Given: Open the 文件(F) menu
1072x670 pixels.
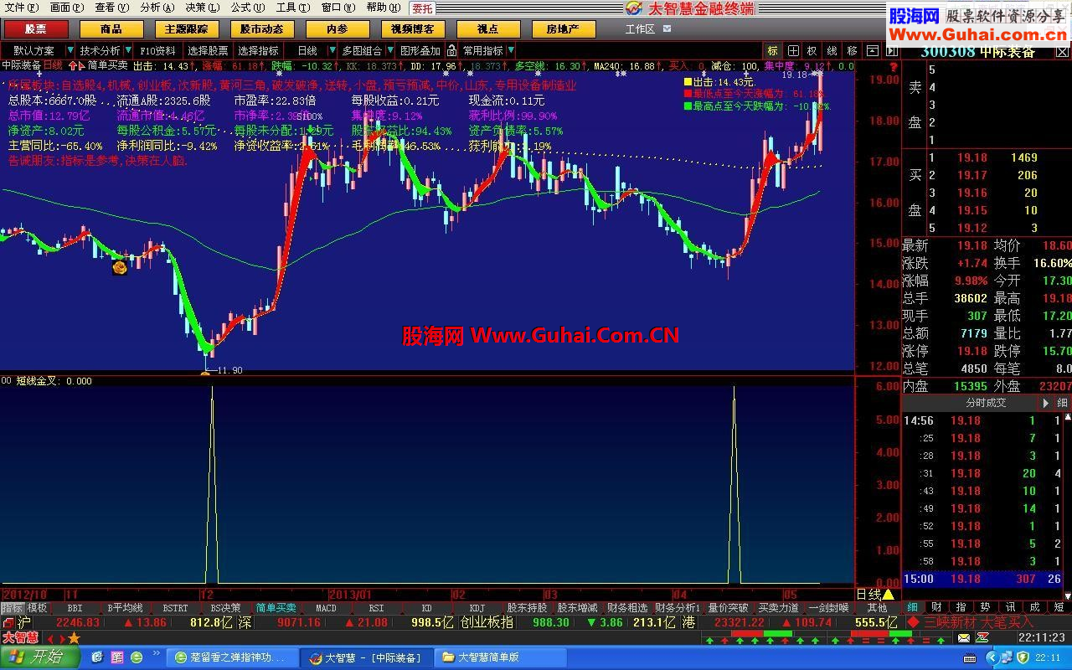Looking at the screenshot, I should click(x=21, y=8).
